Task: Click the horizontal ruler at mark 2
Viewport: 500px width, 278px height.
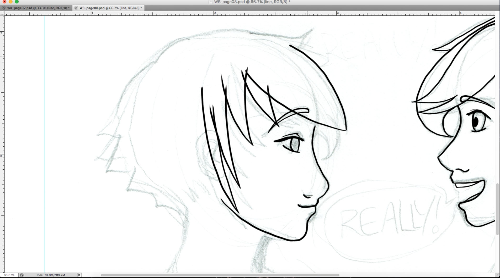Action: 215,13
